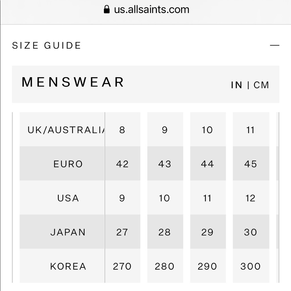The width and height of the screenshot is (291, 291).
Task: Select the KOREA row label
Action: click(x=68, y=266)
